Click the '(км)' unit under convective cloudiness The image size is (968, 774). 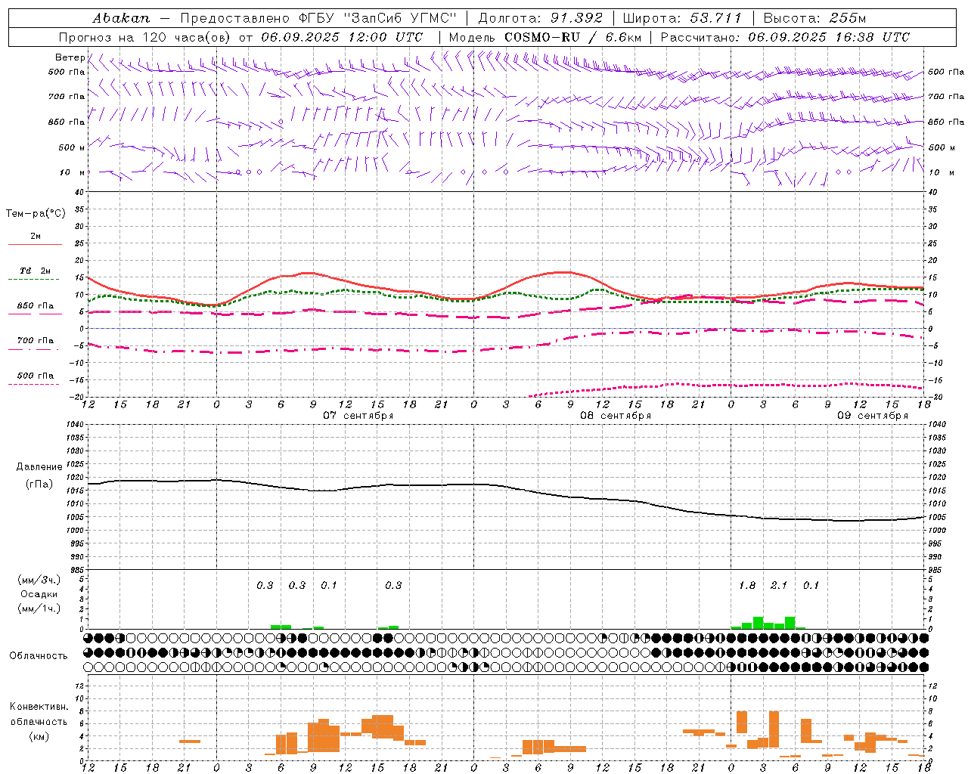click(x=39, y=736)
